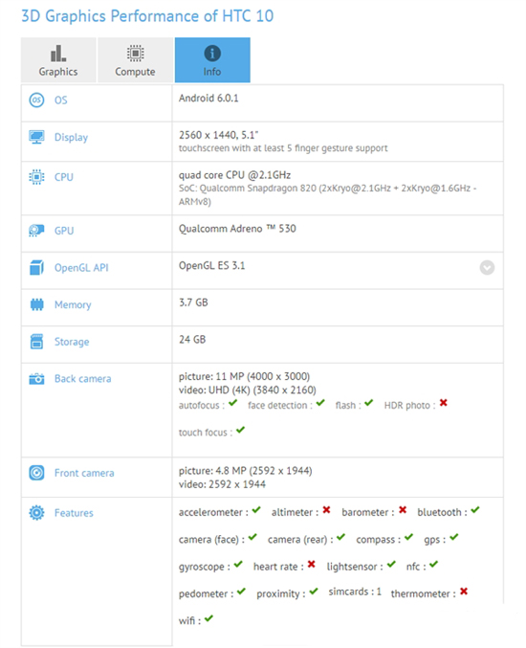Click the Back camera icon
526x648 pixels.
pyautogui.click(x=36, y=378)
